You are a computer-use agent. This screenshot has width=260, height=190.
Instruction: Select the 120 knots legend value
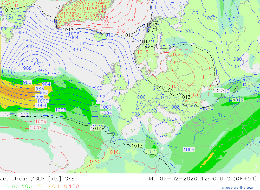coord(38,186)
